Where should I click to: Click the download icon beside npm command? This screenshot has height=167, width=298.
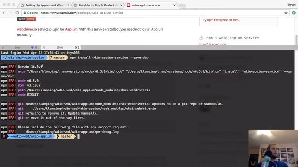pos(202,38)
